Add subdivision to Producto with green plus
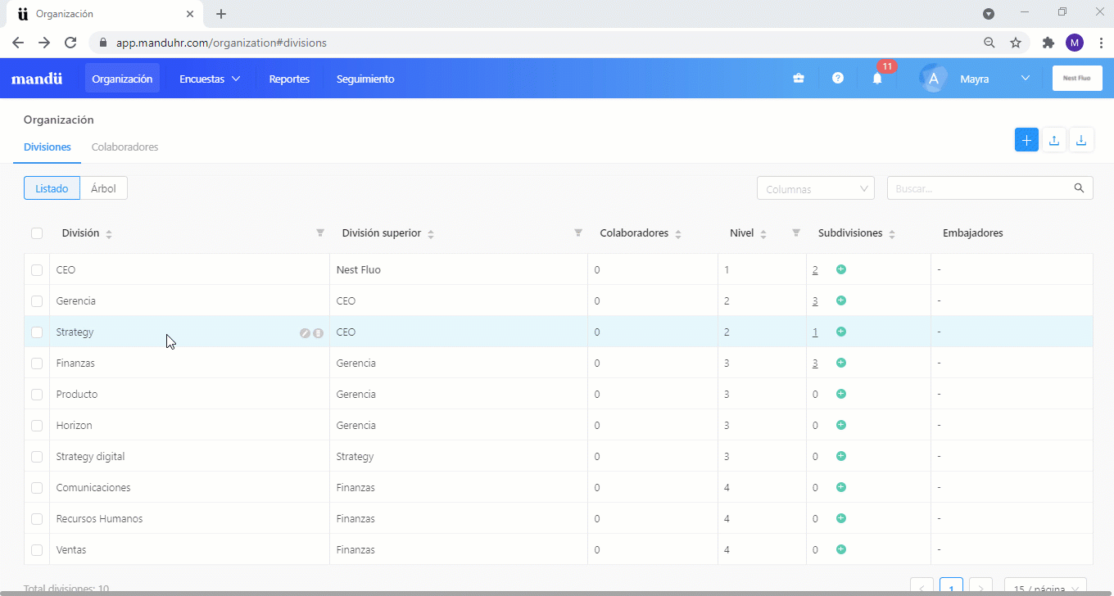Screen dimensions: 1114x596 click(841, 394)
